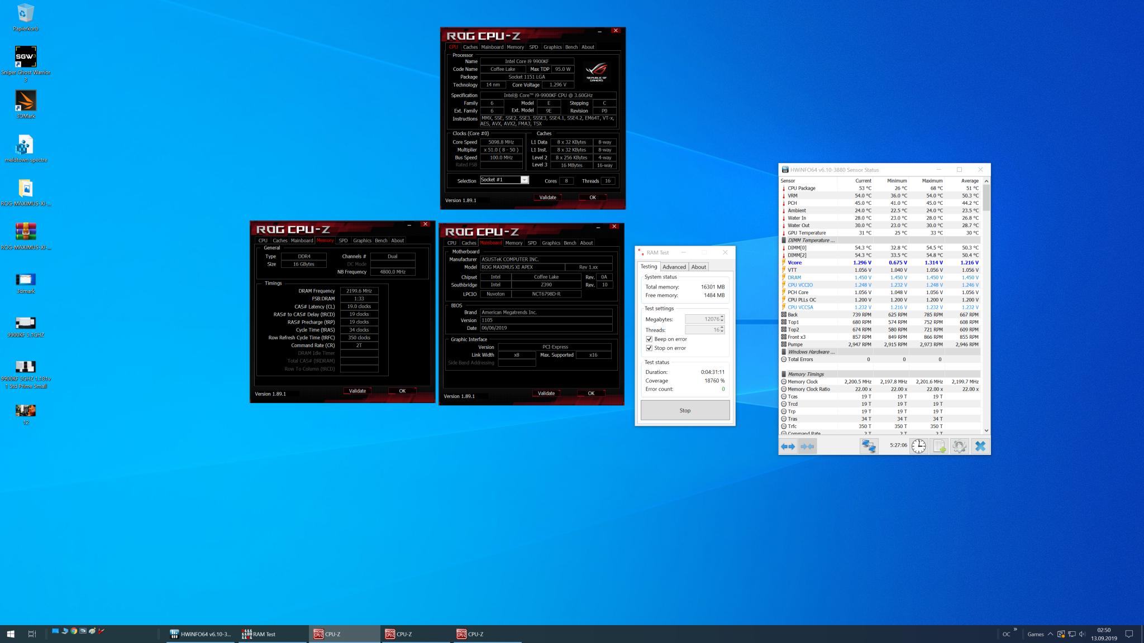Click HWiNFO shrink layout arrows button
1144x643 pixels.
[x=807, y=446]
